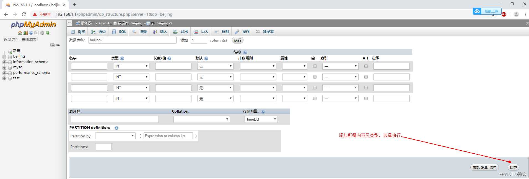Open 表收藏夹 list
Viewport: 529px width, 179px height.
coord(29,39)
